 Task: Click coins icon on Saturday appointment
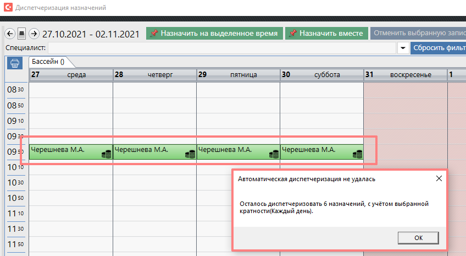[x=357, y=155]
